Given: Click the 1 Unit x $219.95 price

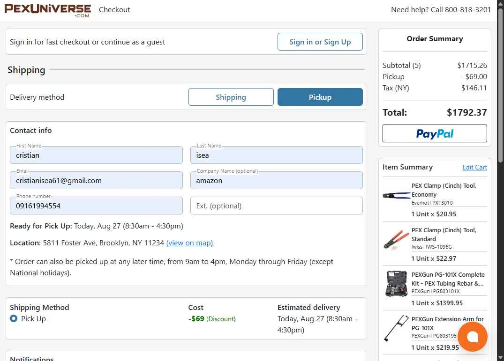Looking at the screenshot, I should coord(435,347).
